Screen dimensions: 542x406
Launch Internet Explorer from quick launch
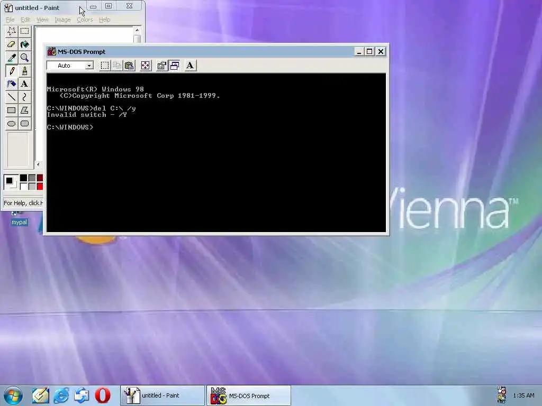click(x=61, y=395)
